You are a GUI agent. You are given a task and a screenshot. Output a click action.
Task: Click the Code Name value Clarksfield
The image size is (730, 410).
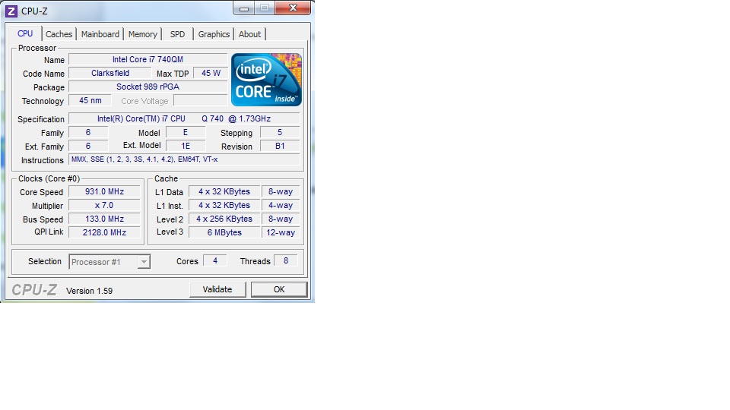pyautogui.click(x=109, y=73)
